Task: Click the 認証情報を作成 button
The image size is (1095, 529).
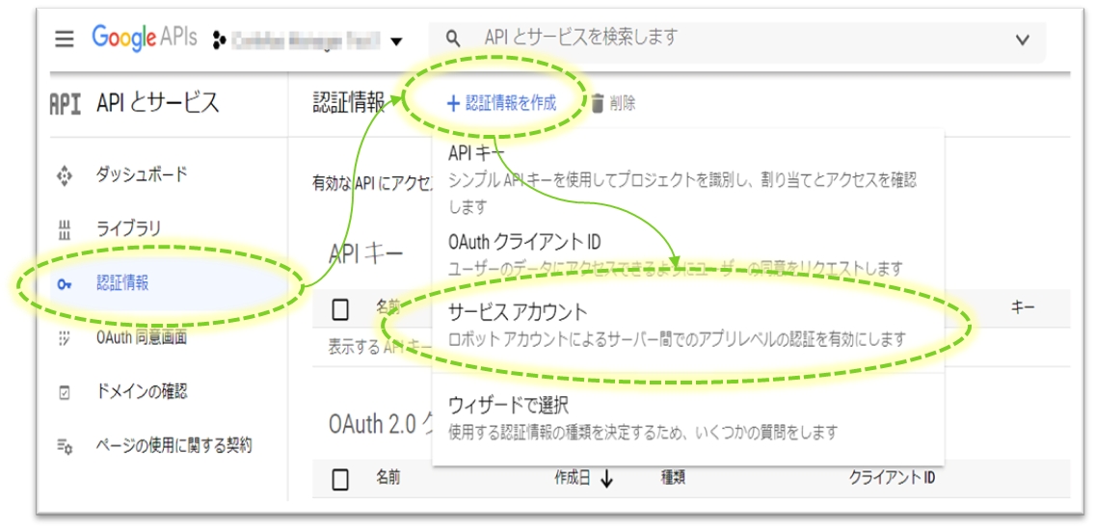Action: (501, 103)
